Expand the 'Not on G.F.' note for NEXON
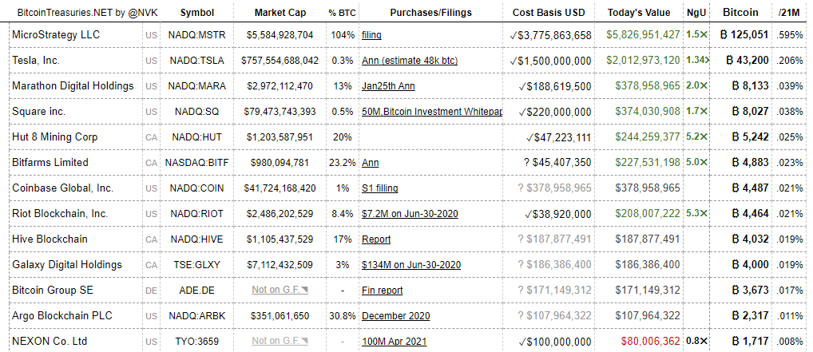This screenshot has height=352, width=813. tap(280, 342)
